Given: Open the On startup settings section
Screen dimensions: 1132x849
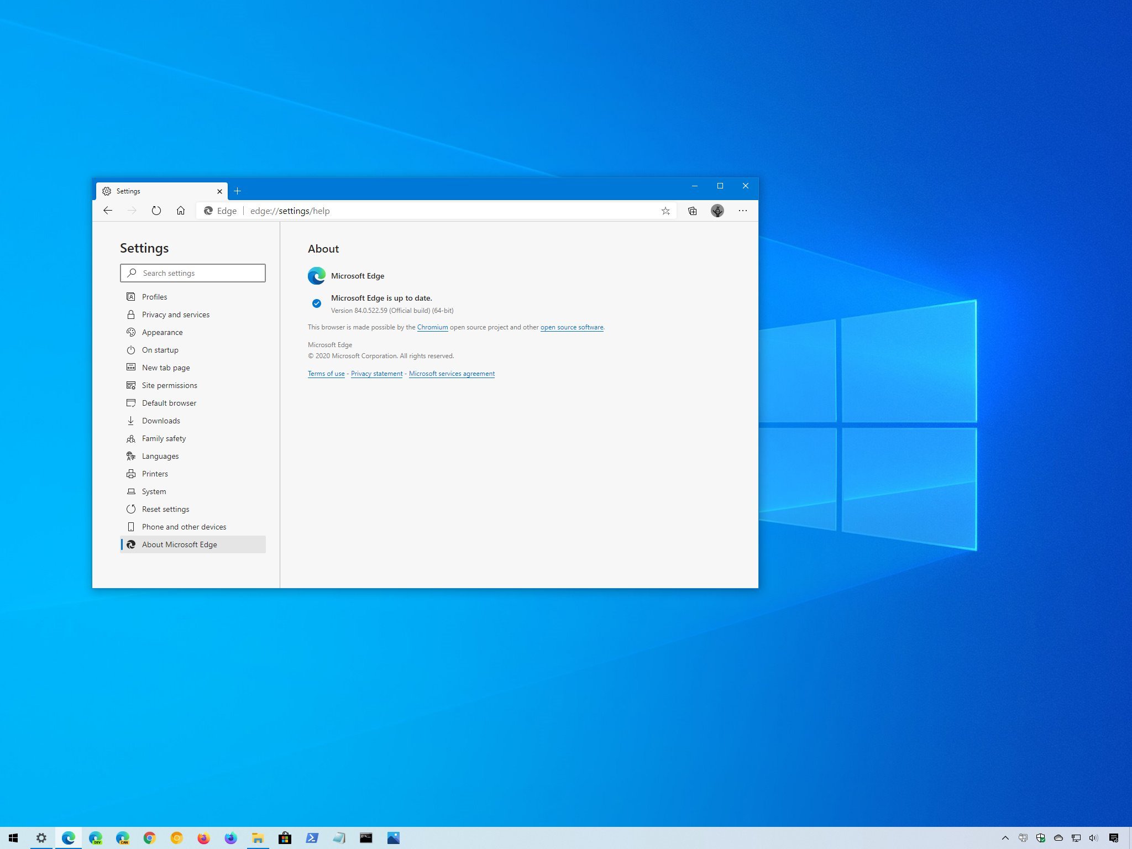Looking at the screenshot, I should coord(160,349).
